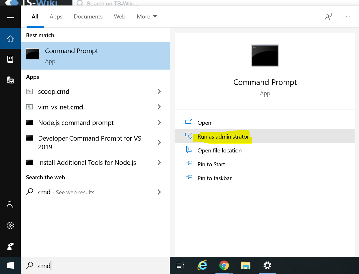Expand the cmd web results arrow
This screenshot has width=359, height=274.
(159, 192)
